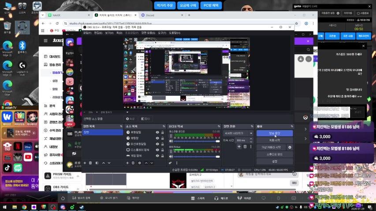Hide the 디스플레이 캡쳐 source
The width and height of the screenshot is (376, 211).
[x=157, y=149]
